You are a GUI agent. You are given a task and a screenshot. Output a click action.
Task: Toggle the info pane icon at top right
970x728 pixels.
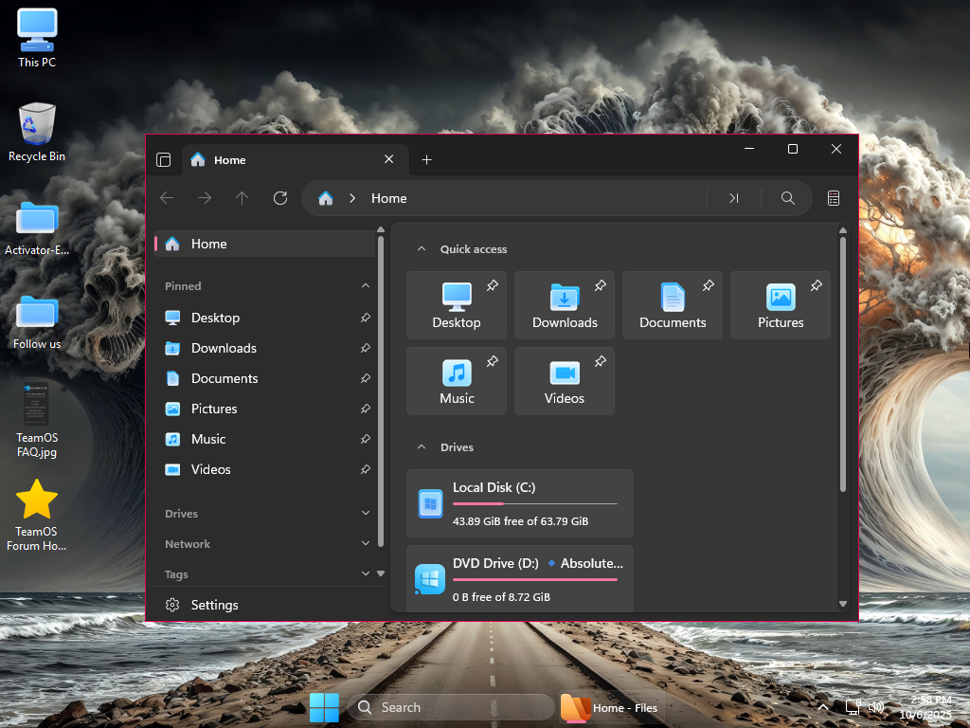(x=834, y=198)
